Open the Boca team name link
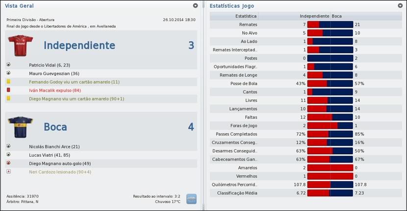 [x=55, y=127]
